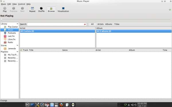This screenshot has height=107, width=172.
Task: Select the Artists search filter
Action: 101,24
